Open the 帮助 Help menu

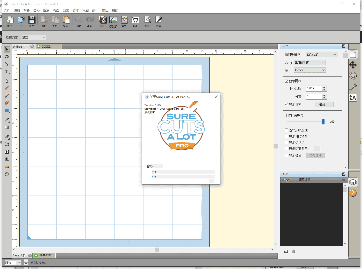click(x=115, y=11)
